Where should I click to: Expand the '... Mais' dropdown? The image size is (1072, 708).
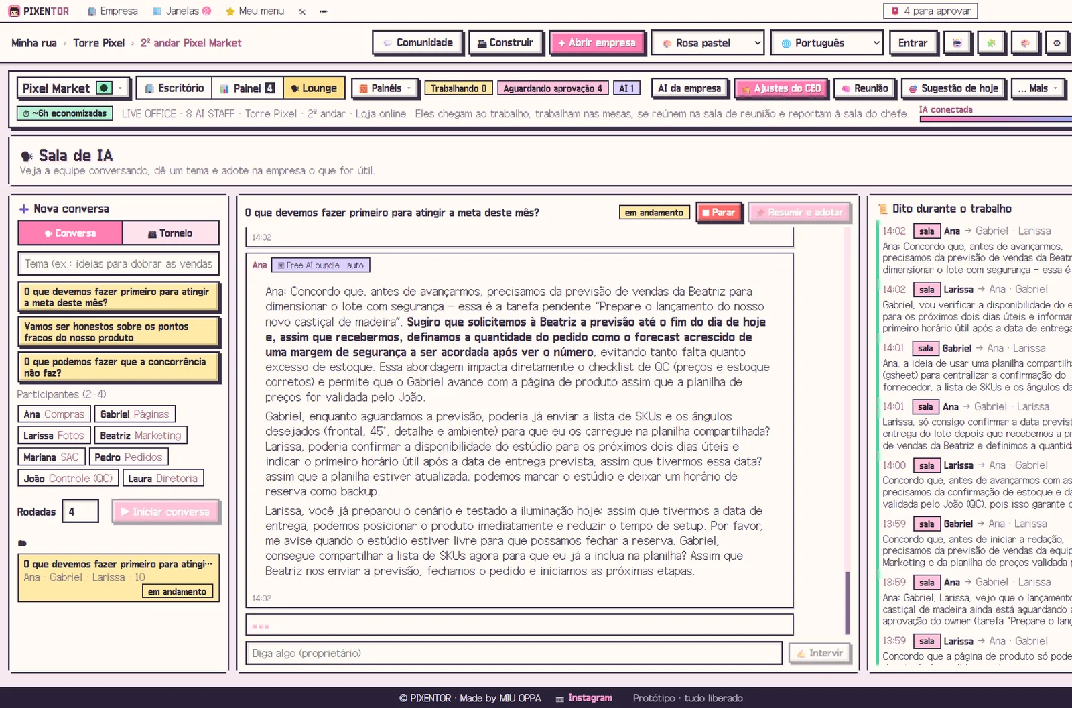[x=1037, y=88]
